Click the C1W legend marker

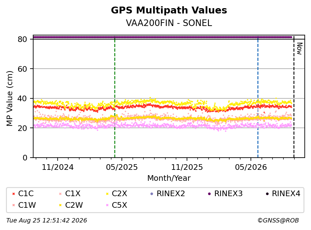click(14, 205)
